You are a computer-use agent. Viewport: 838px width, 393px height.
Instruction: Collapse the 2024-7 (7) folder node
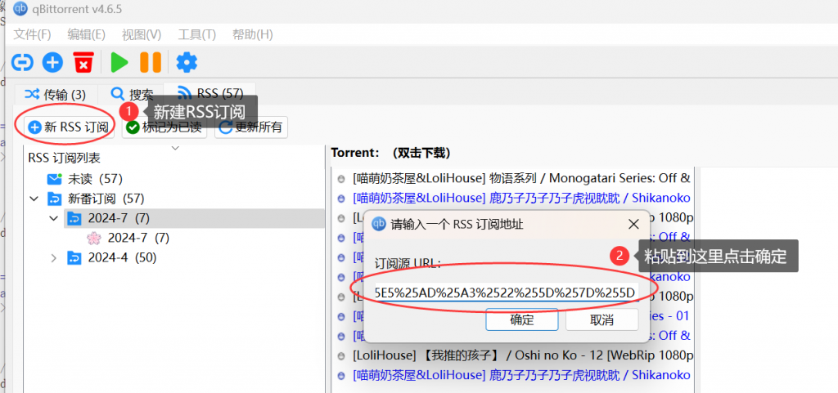[x=54, y=218]
